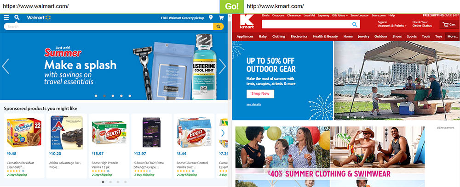This screenshot has width=460, height=187.
Task: Expand the Gift Ideas dropdown
Action: point(340,16)
